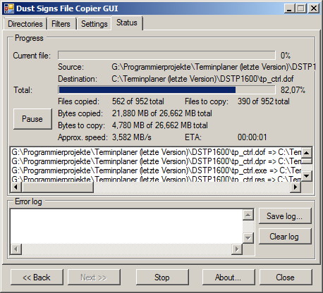Click the file list horizontal scroll thumb
Screen dimensions: 323x293
point(58,187)
